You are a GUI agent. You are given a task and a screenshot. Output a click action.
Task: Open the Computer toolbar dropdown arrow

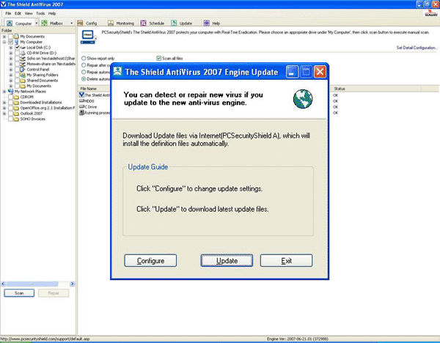point(37,23)
